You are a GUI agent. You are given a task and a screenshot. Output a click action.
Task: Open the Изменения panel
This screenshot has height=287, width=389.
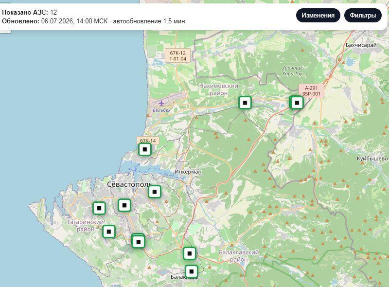pyautogui.click(x=318, y=16)
